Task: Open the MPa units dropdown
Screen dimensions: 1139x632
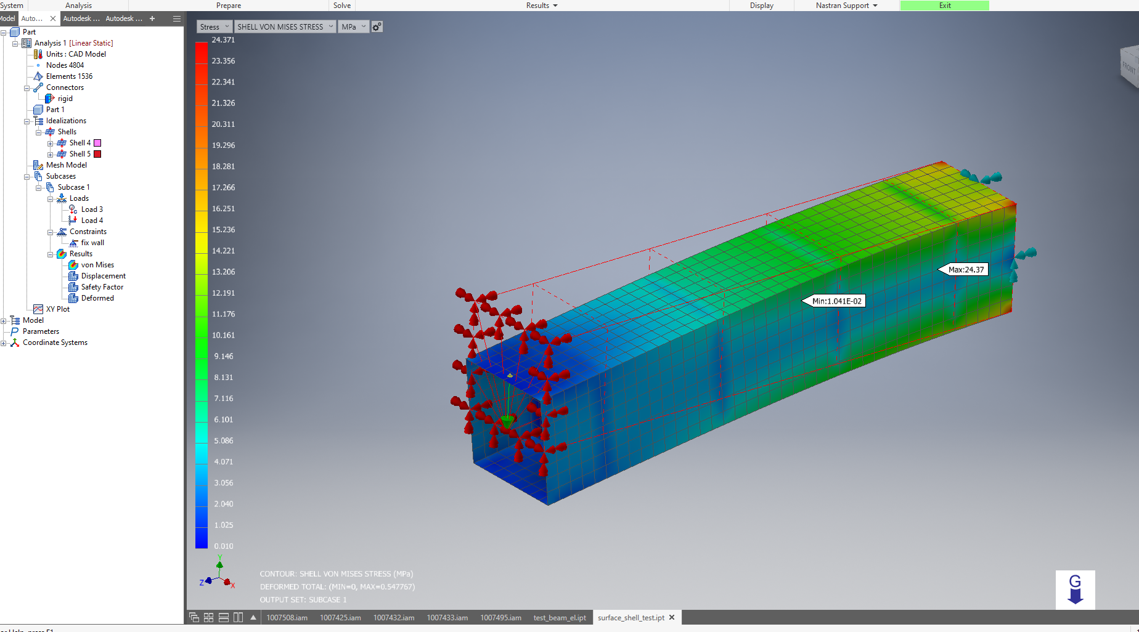Action: pyautogui.click(x=364, y=26)
